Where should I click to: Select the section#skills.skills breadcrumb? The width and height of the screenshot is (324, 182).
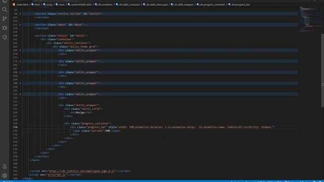(79, 5)
